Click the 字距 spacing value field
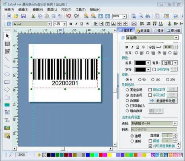The height and width of the screenshot is (161, 185). (169, 47)
